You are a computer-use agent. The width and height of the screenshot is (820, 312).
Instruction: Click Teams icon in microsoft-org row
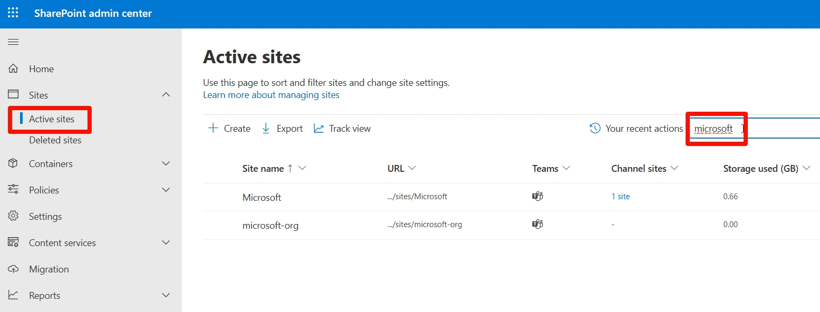pos(538,225)
